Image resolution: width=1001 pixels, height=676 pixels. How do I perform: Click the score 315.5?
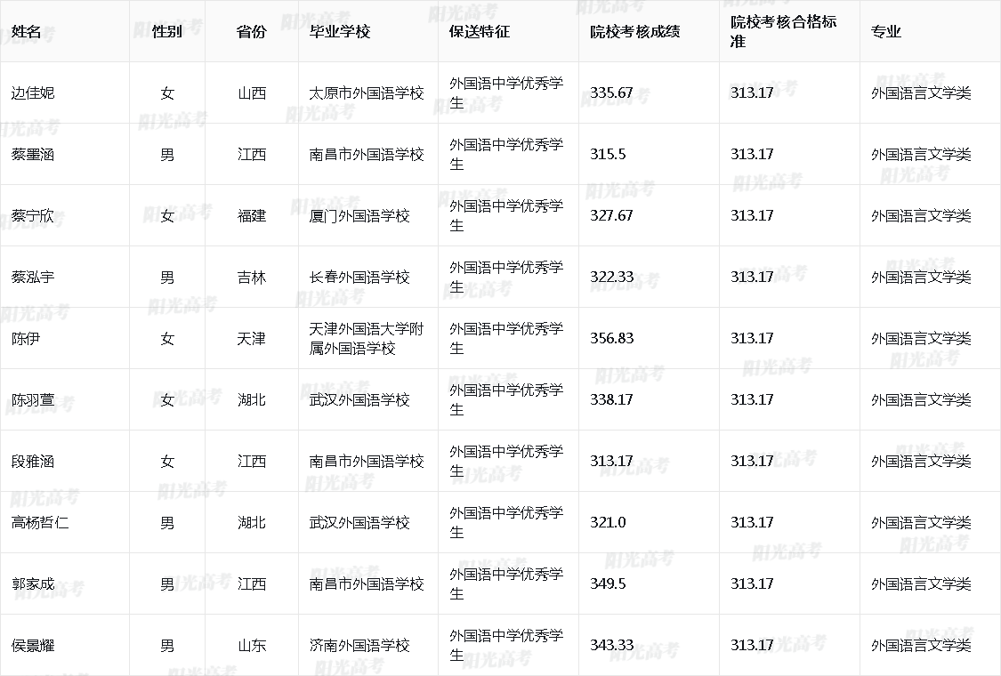(608, 155)
